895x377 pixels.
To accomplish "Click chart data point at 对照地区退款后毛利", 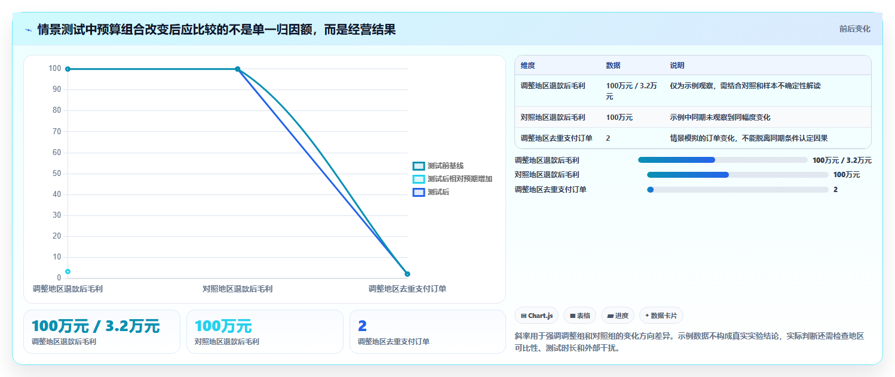I will click(x=238, y=69).
